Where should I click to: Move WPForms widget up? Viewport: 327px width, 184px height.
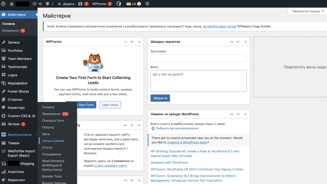(x=125, y=42)
